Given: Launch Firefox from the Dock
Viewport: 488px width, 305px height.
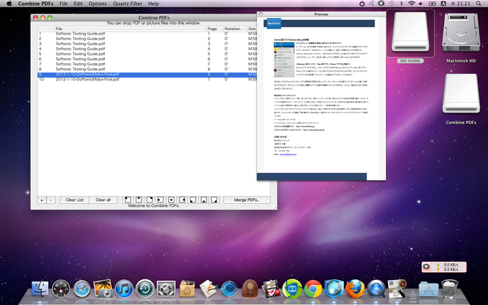Looking at the screenshot, I should pos(355,289).
